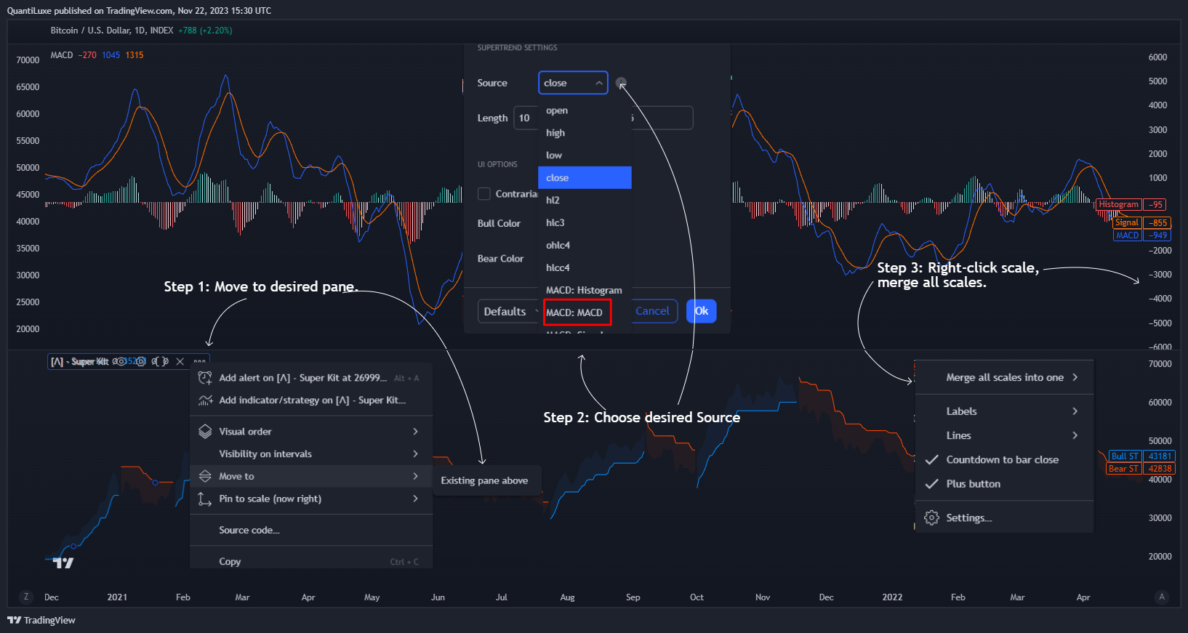Screen dimensions: 1188x633
Task: Click the TradingView watermark logo on chart
Action: pyautogui.click(x=63, y=563)
